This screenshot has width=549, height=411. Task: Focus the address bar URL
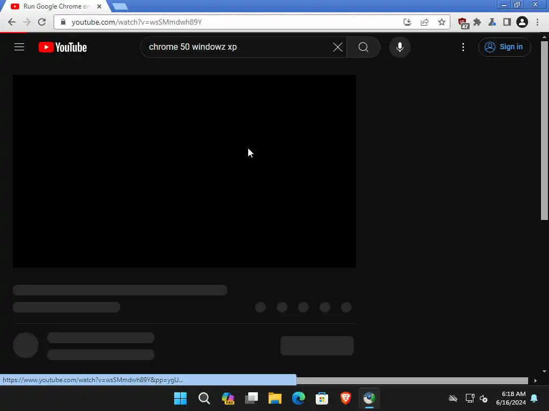[x=231, y=22]
